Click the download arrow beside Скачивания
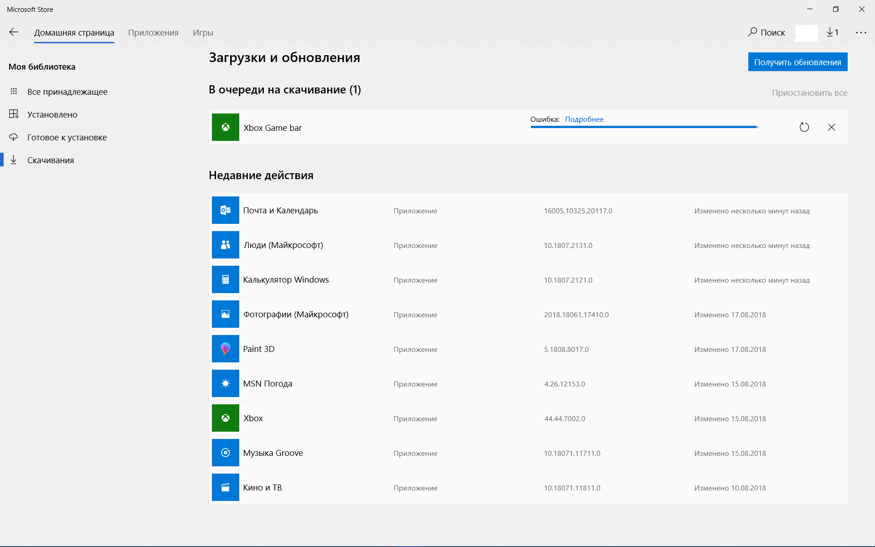This screenshot has height=547, width=875. point(14,160)
